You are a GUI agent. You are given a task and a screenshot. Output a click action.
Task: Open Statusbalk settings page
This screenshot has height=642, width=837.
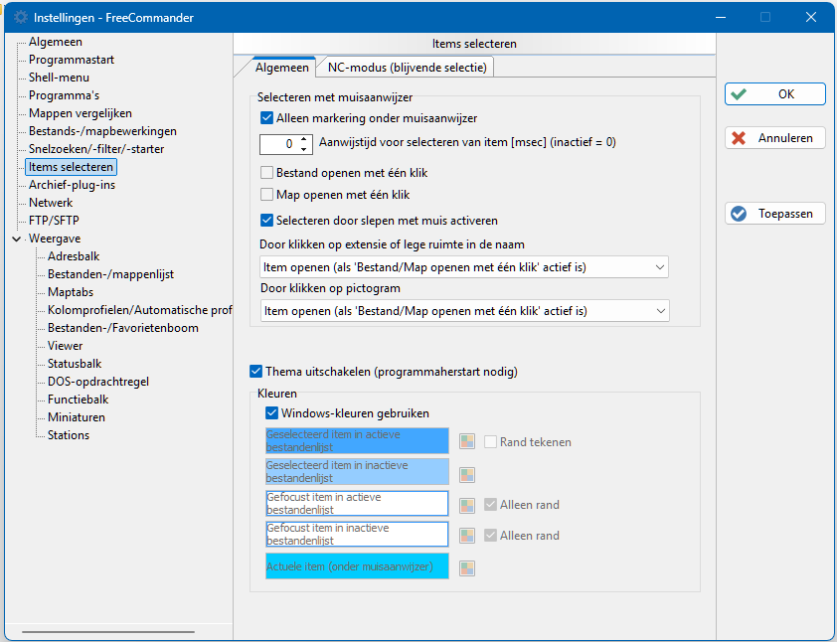coord(75,364)
